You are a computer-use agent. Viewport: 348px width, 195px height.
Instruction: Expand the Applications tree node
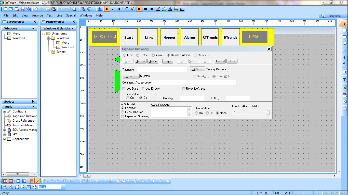pos(4,139)
